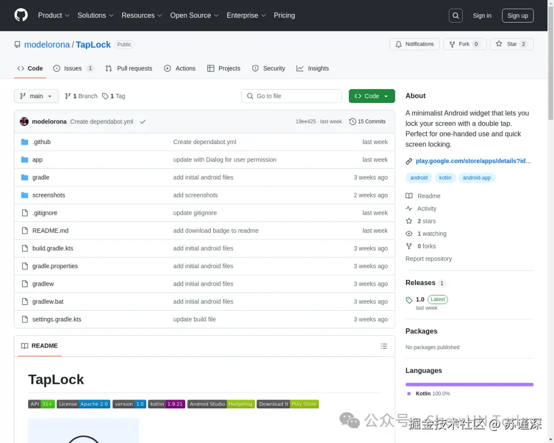
Task: Click the Sign in link
Action: pyautogui.click(x=482, y=15)
